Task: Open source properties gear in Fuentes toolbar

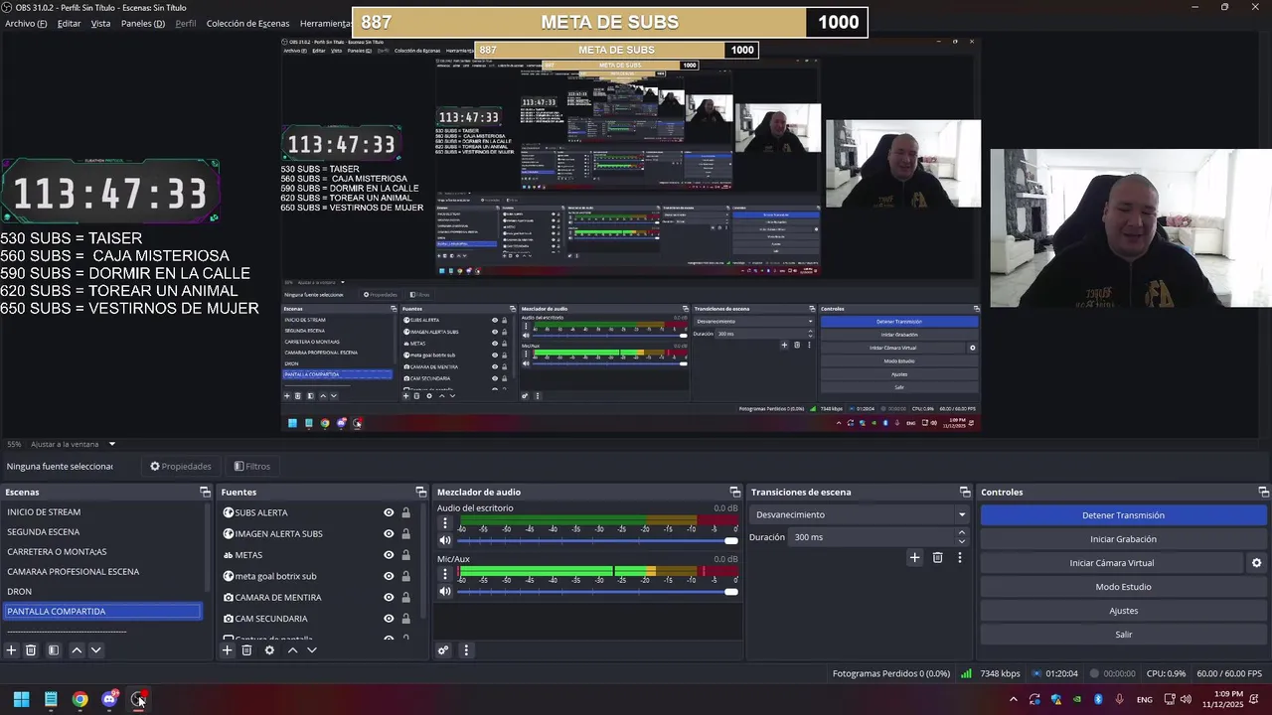Action: [269, 650]
